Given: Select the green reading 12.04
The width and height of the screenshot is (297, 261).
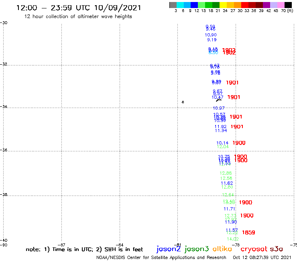Looking at the screenshot, I should click(x=223, y=147).
